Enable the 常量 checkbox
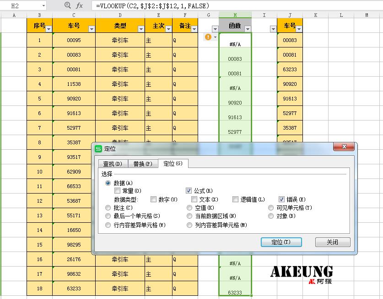 click(118, 191)
